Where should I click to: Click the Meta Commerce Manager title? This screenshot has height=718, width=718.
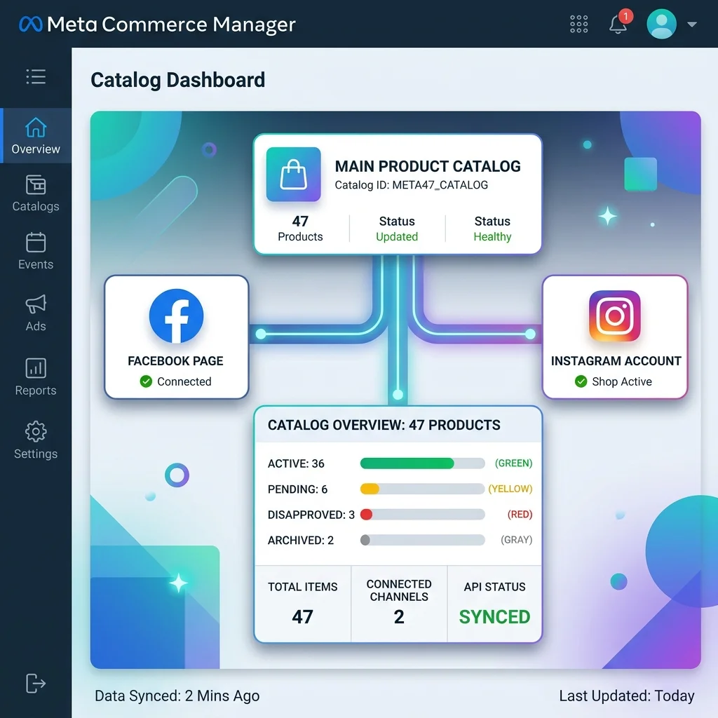pos(171,25)
